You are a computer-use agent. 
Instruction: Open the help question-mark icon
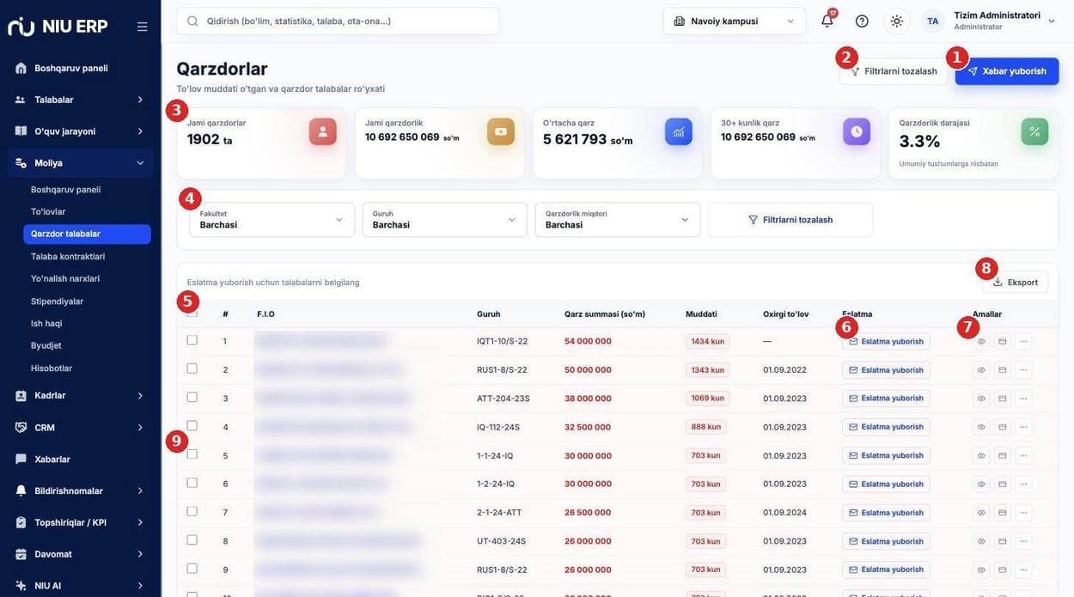pyautogui.click(x=862, y=21)
